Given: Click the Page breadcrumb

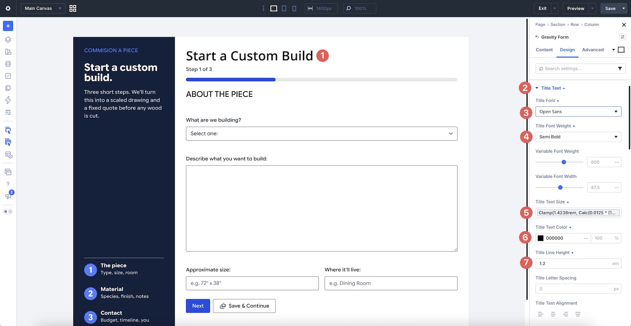Looking at the screenshot, I should click(540, 24).
